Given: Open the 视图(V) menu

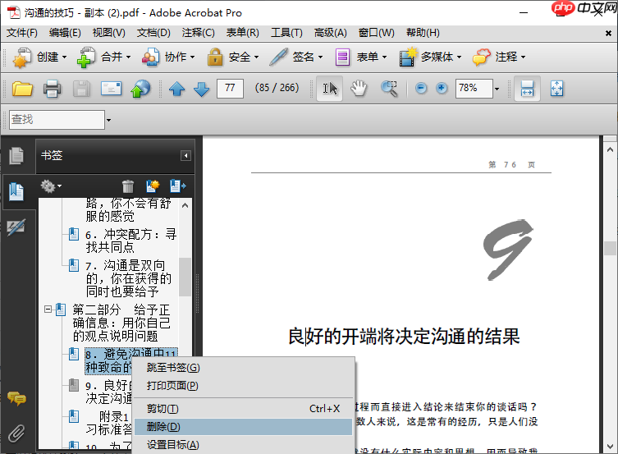Looking at the screenshot, I should [109, 33].
